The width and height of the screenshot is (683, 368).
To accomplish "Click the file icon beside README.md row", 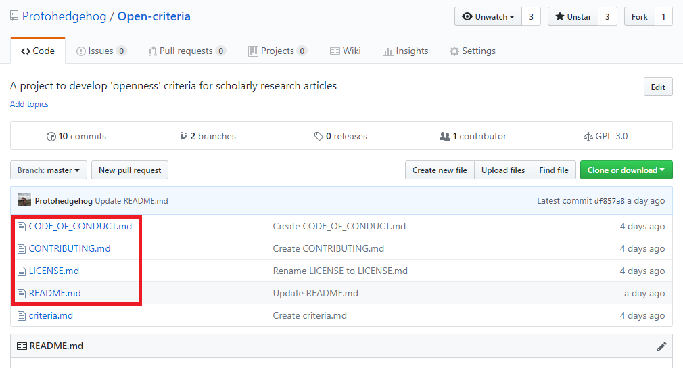I will click(x=22, y=294).
